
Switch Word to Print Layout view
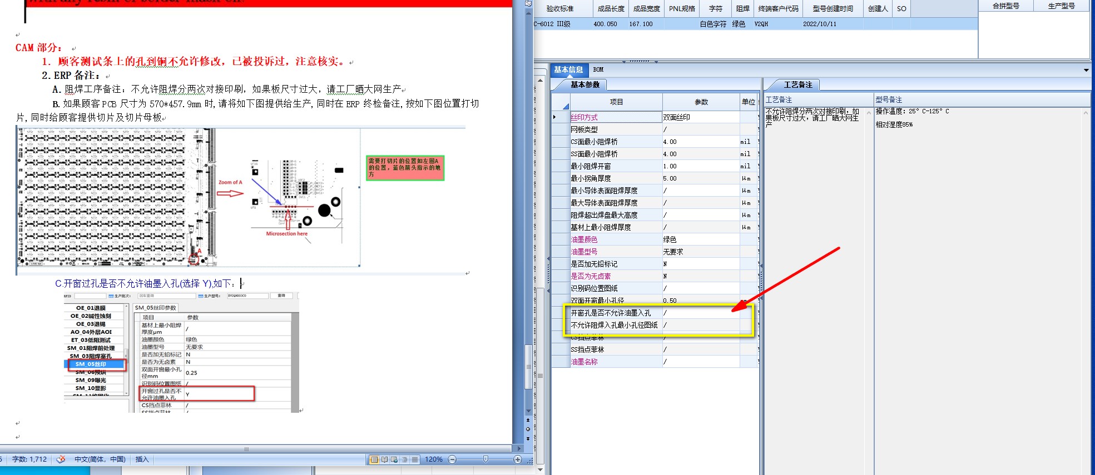click(374, 459)
